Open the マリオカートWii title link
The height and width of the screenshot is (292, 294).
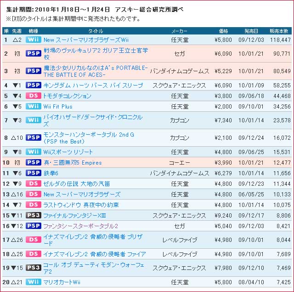pos(62,282)
